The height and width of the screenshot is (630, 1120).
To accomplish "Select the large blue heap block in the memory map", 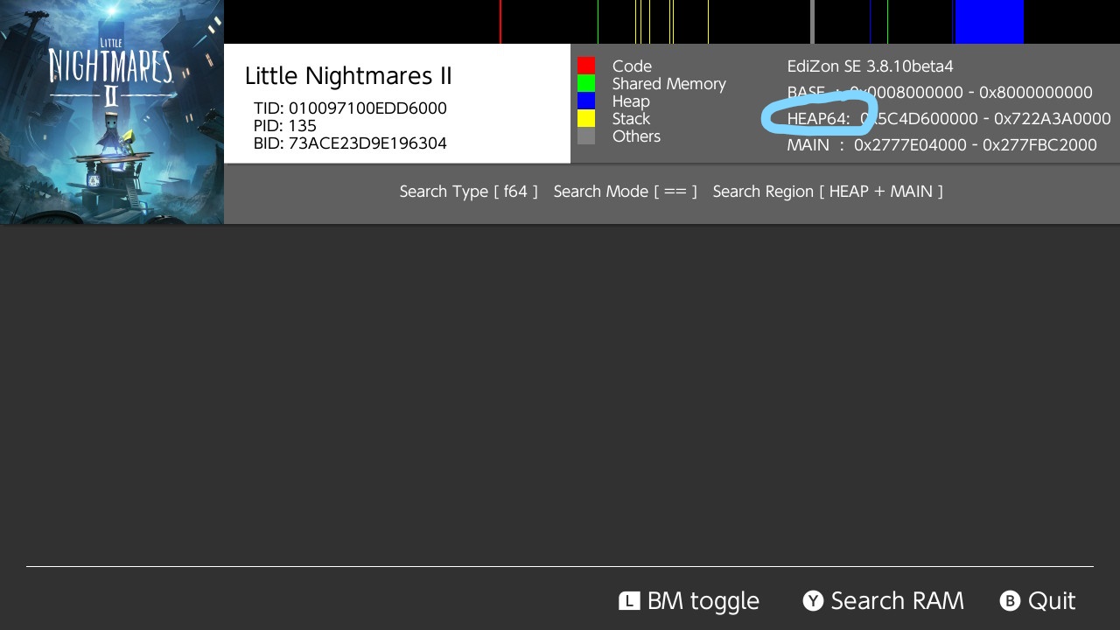I will [989, 22].
